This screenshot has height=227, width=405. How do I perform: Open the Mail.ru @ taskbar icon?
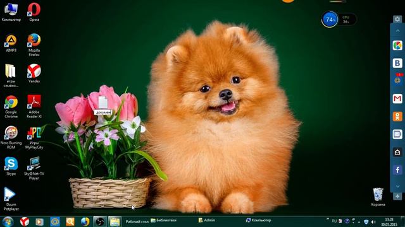[x=55, y=221]
